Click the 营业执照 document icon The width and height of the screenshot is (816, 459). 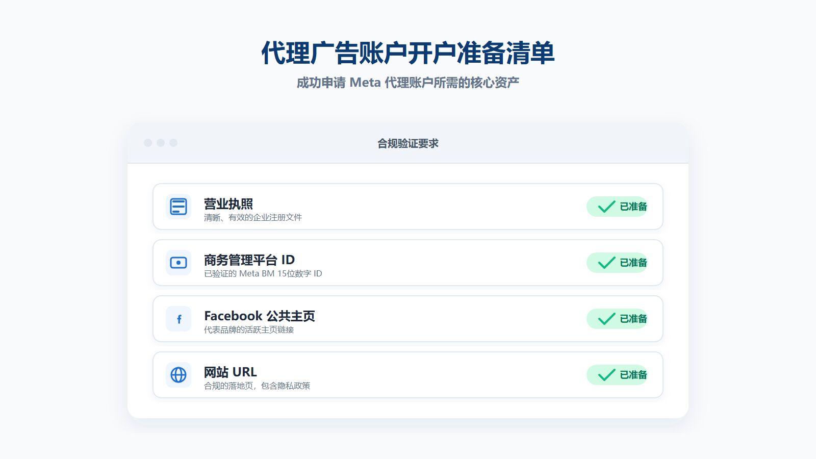178,207
